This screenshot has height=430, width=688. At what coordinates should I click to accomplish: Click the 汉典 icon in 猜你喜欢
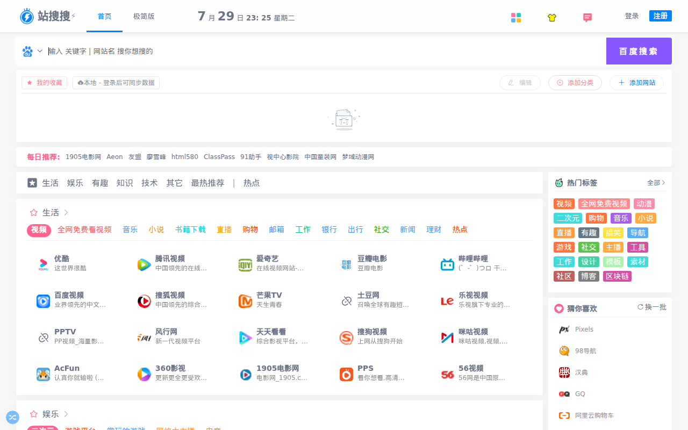tap(564, 372)
